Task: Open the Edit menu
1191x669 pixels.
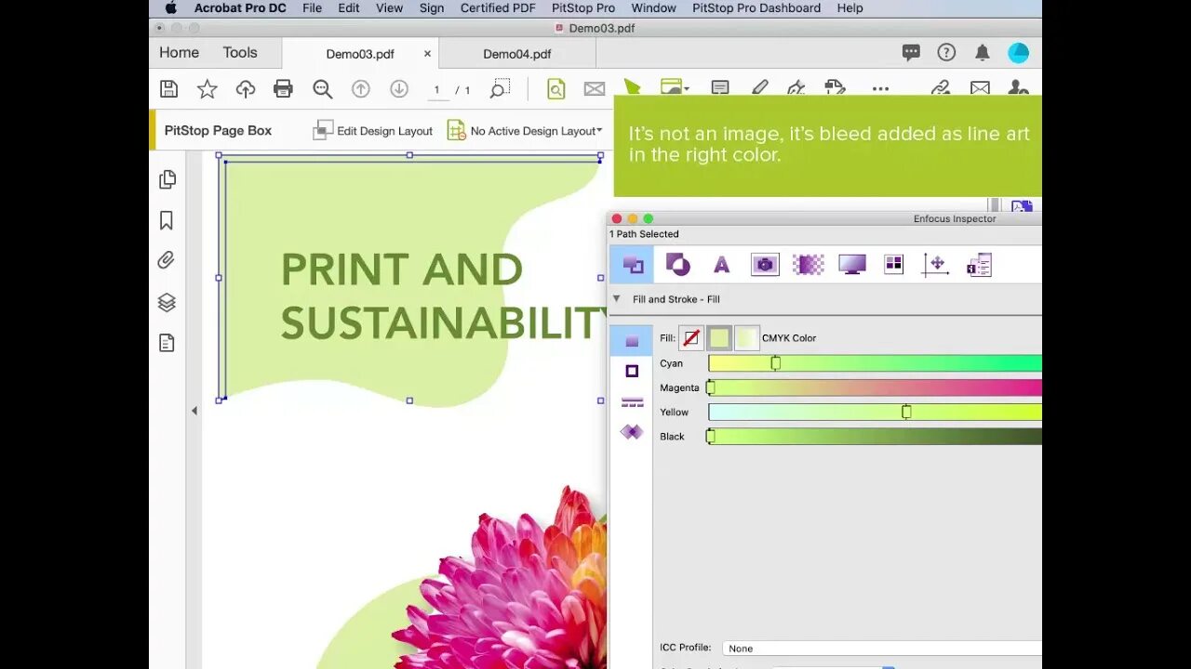Action: (349, 8)
